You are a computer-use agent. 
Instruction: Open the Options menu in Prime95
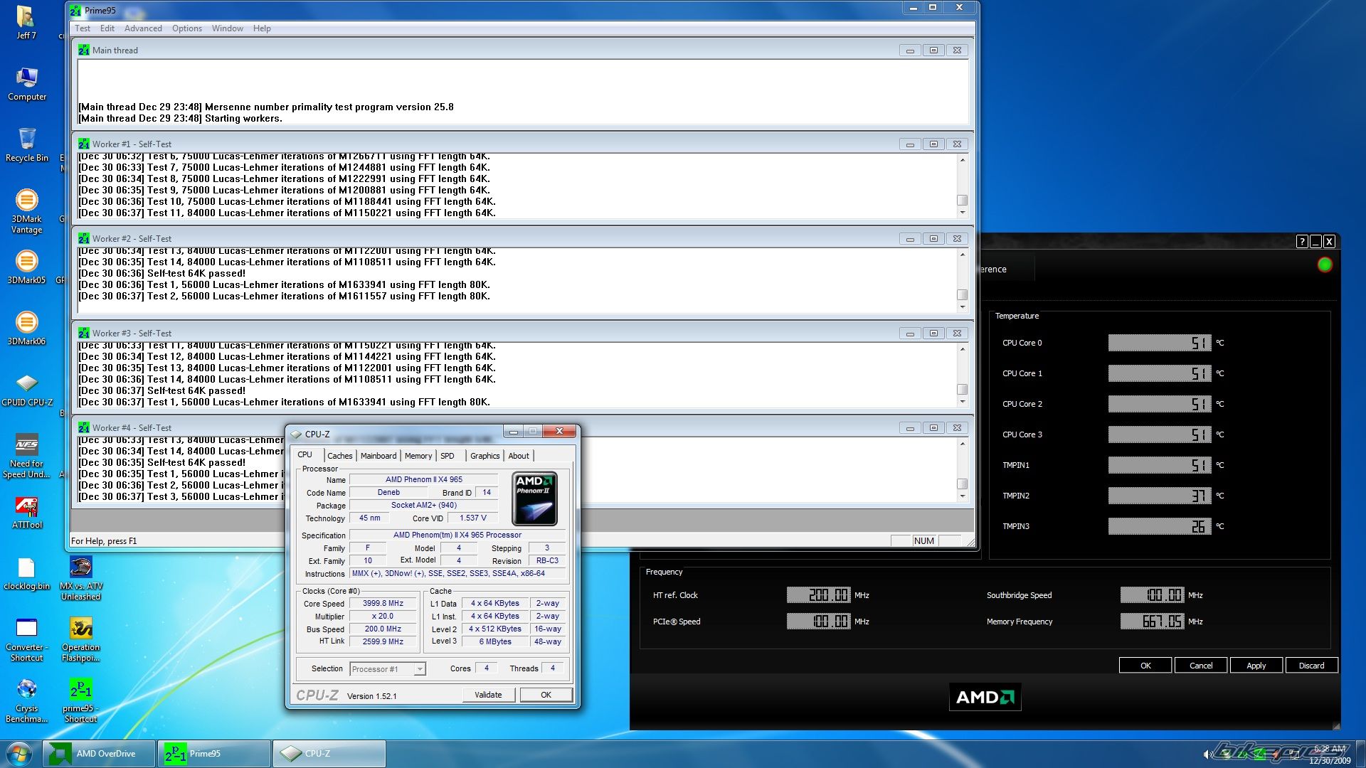pyautogui.click(x=186, y=28)
